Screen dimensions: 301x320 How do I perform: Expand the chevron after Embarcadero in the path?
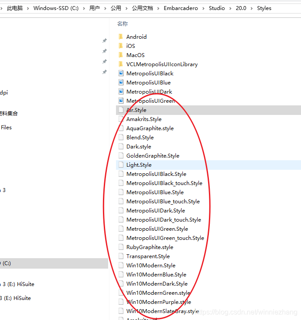(x=203, y=8)
